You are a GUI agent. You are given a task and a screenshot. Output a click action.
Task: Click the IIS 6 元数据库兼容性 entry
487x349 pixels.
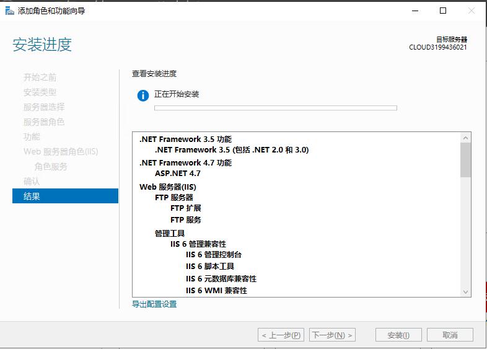tap(221, 279)
